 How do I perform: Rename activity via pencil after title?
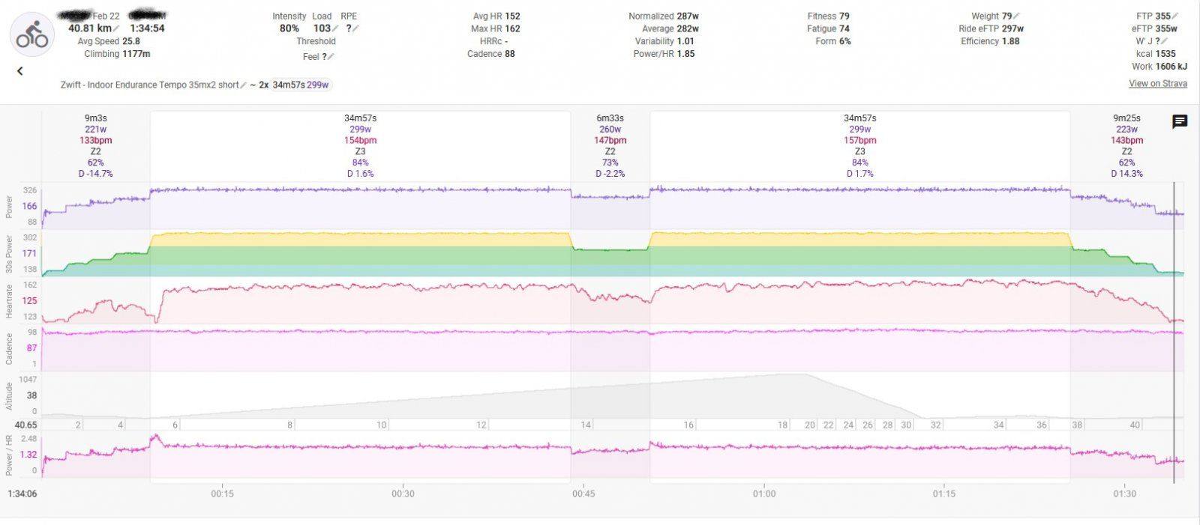244,85
